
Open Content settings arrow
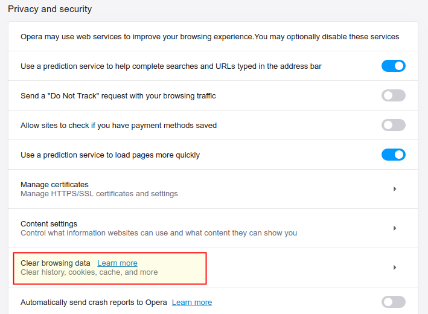pyautogui.click(x=395, y=228)
